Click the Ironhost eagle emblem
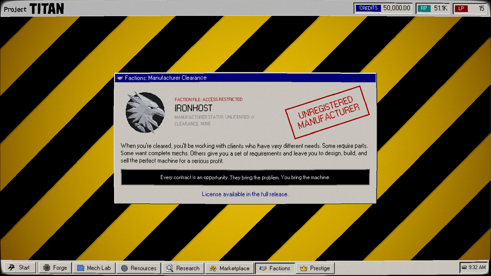 (145, 112)
